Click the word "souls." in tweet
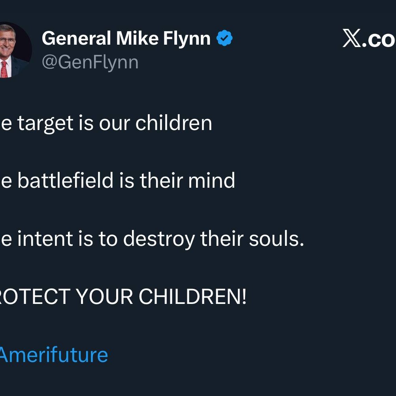Viewport: 396px width, 396px height. tap(277, 239)
